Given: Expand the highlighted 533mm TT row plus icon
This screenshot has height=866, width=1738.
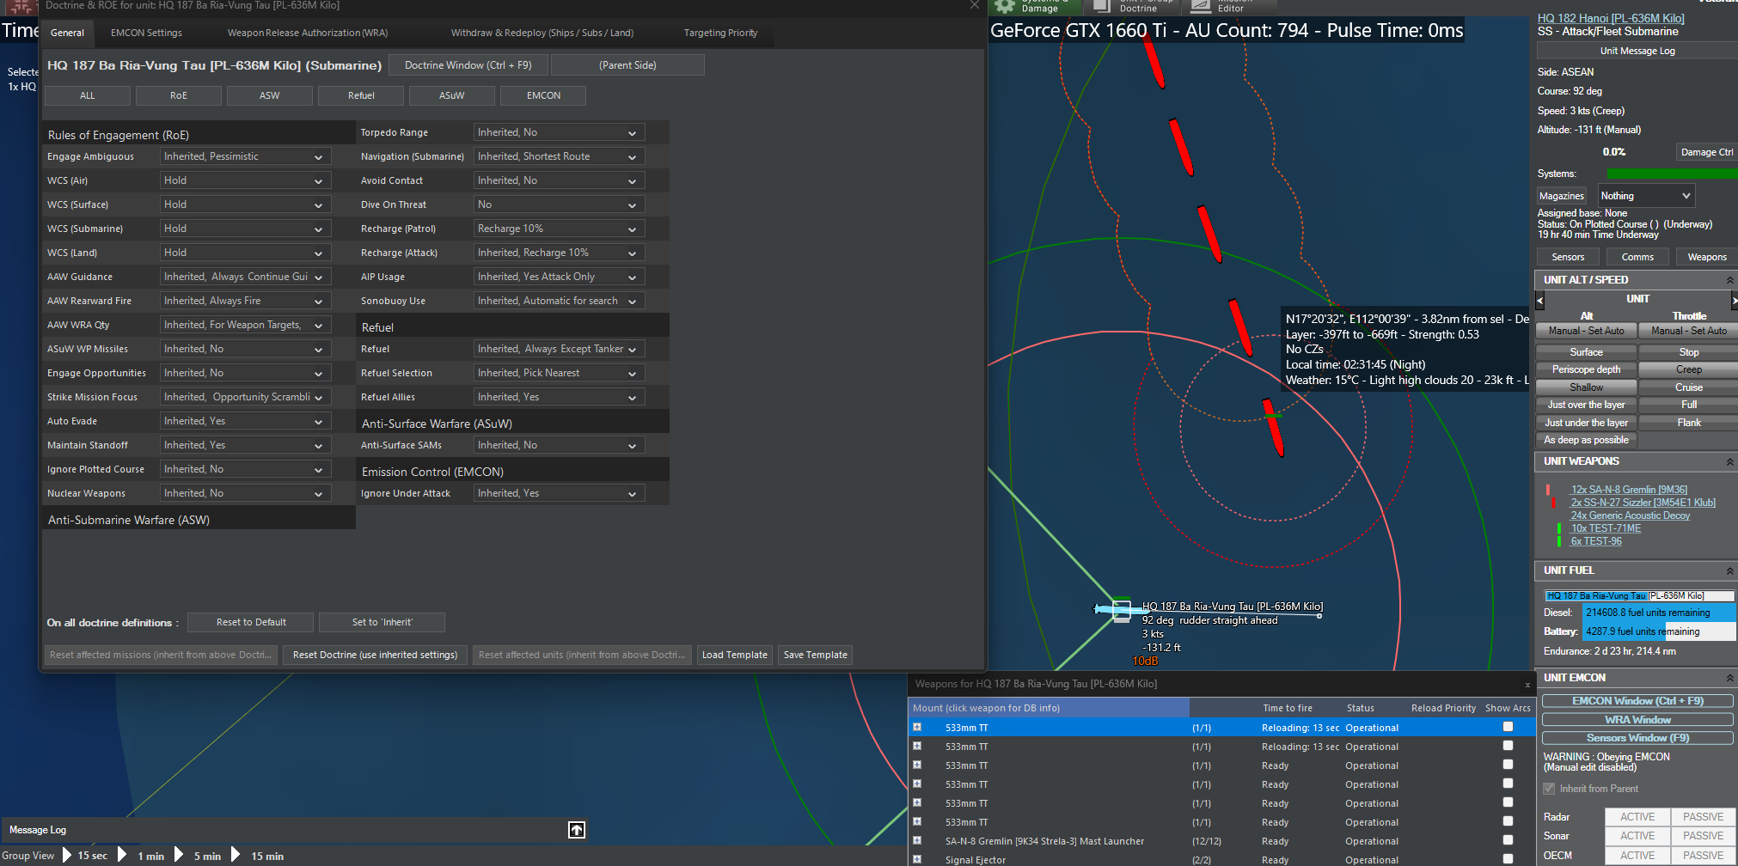Looking at the screenshot, I should tap(917, 728).
